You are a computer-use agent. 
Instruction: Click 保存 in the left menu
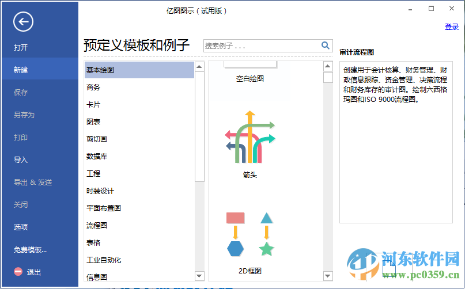pyautogui.click(x=21, y=93)
